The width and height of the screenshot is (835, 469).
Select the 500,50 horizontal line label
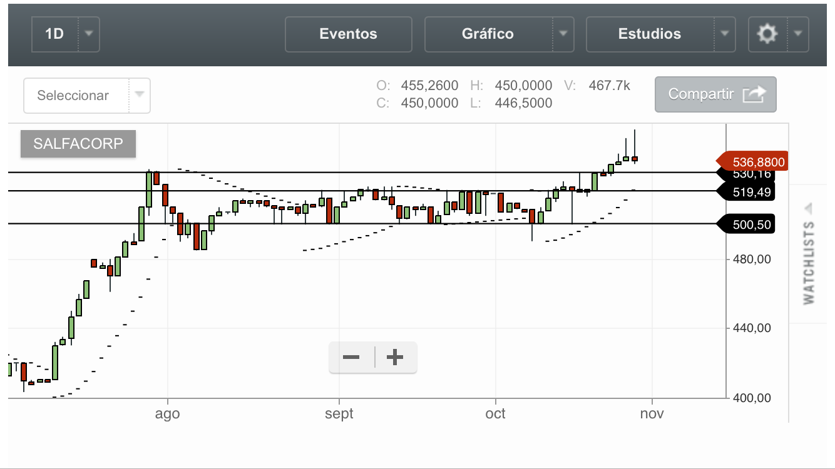coord(746,224)
